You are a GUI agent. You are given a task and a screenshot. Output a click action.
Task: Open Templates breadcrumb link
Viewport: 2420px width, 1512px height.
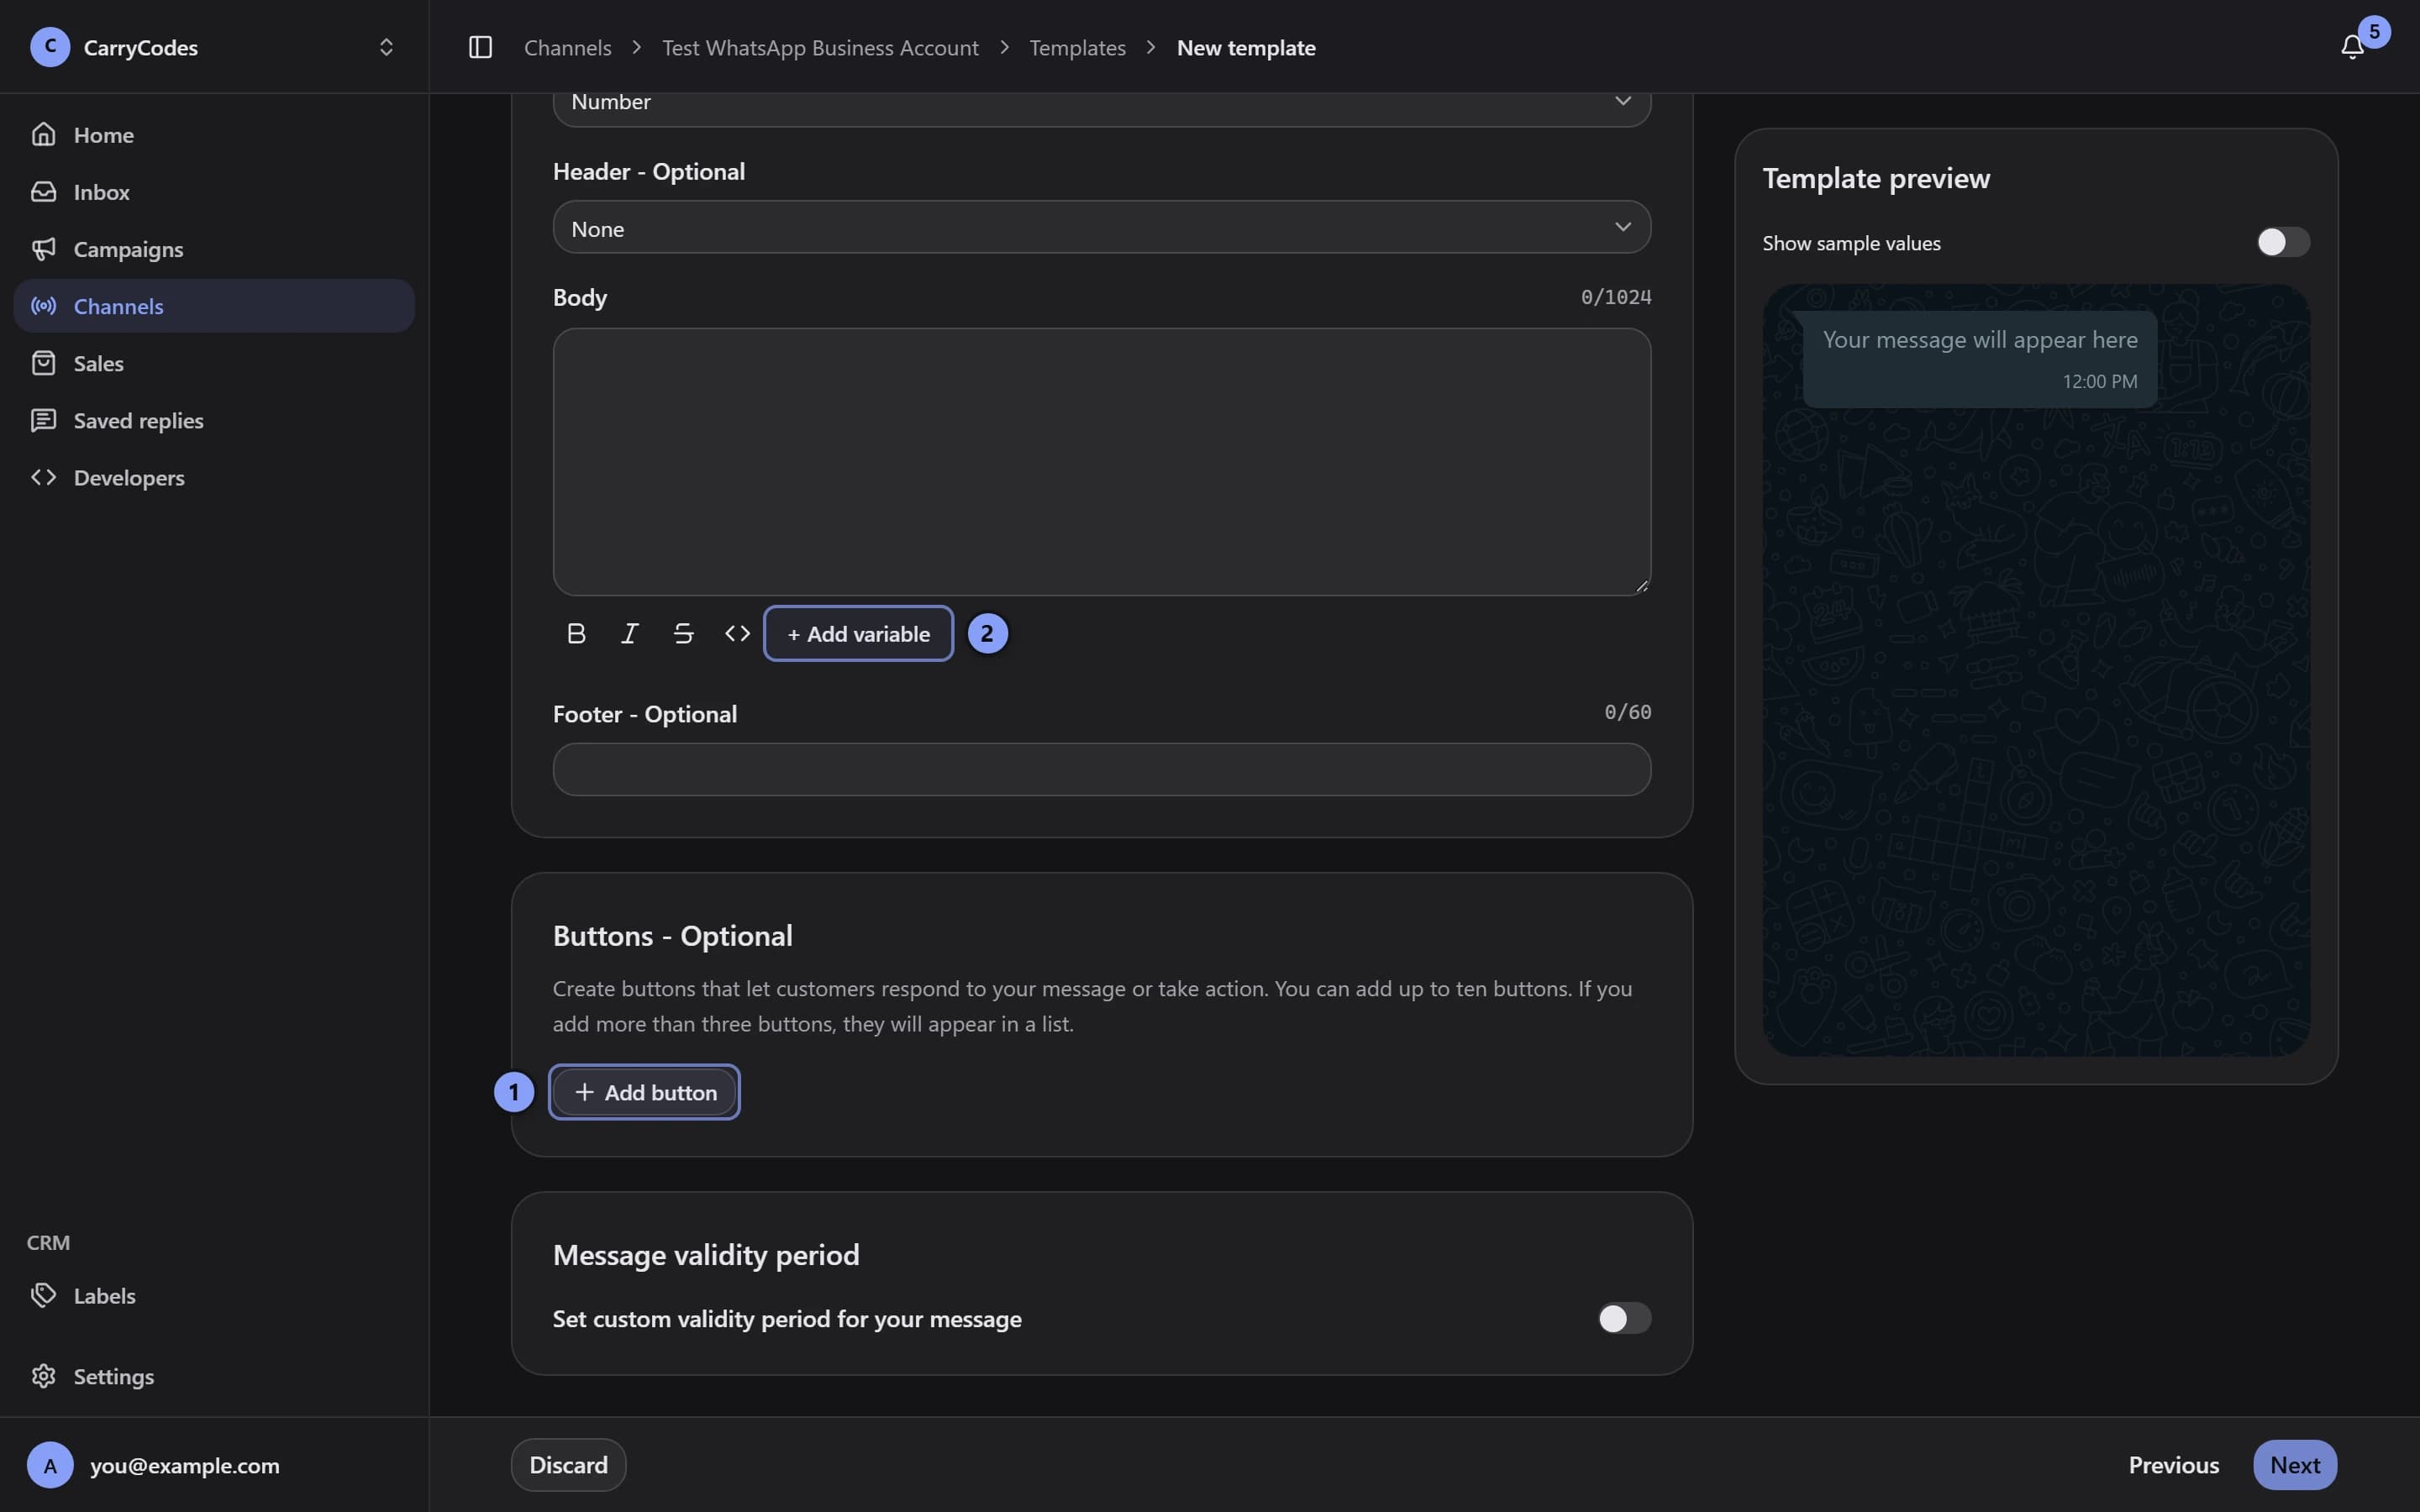coord(1077,47)
